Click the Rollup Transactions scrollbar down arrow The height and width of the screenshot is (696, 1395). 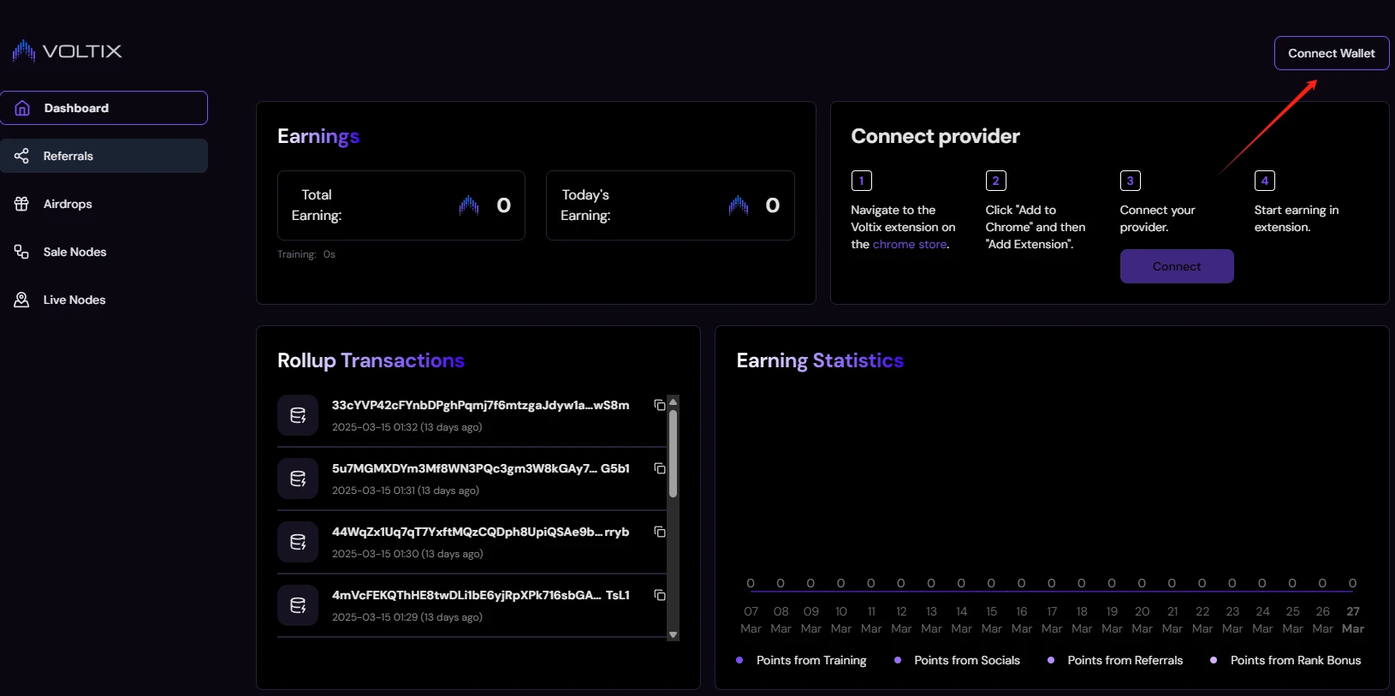click(674, 634)
